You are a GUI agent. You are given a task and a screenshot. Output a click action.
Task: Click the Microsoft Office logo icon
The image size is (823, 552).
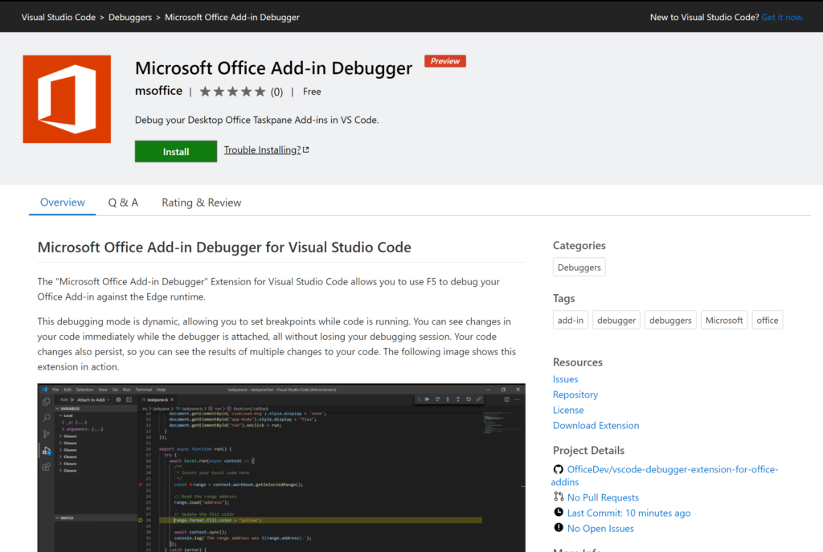click(x=67, y=99)
